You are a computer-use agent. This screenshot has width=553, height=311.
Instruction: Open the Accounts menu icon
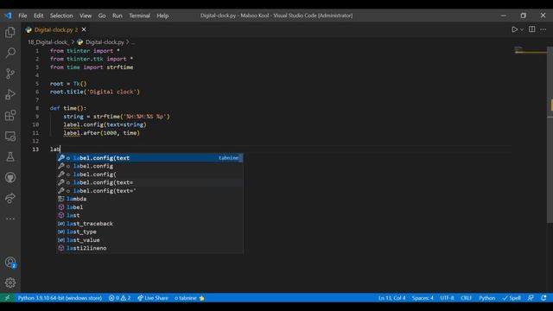pos(10,263)
